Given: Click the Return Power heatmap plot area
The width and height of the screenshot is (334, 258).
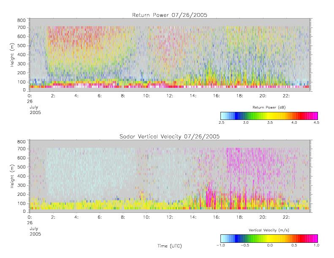Looking at the screenshot, I should 170,55.
